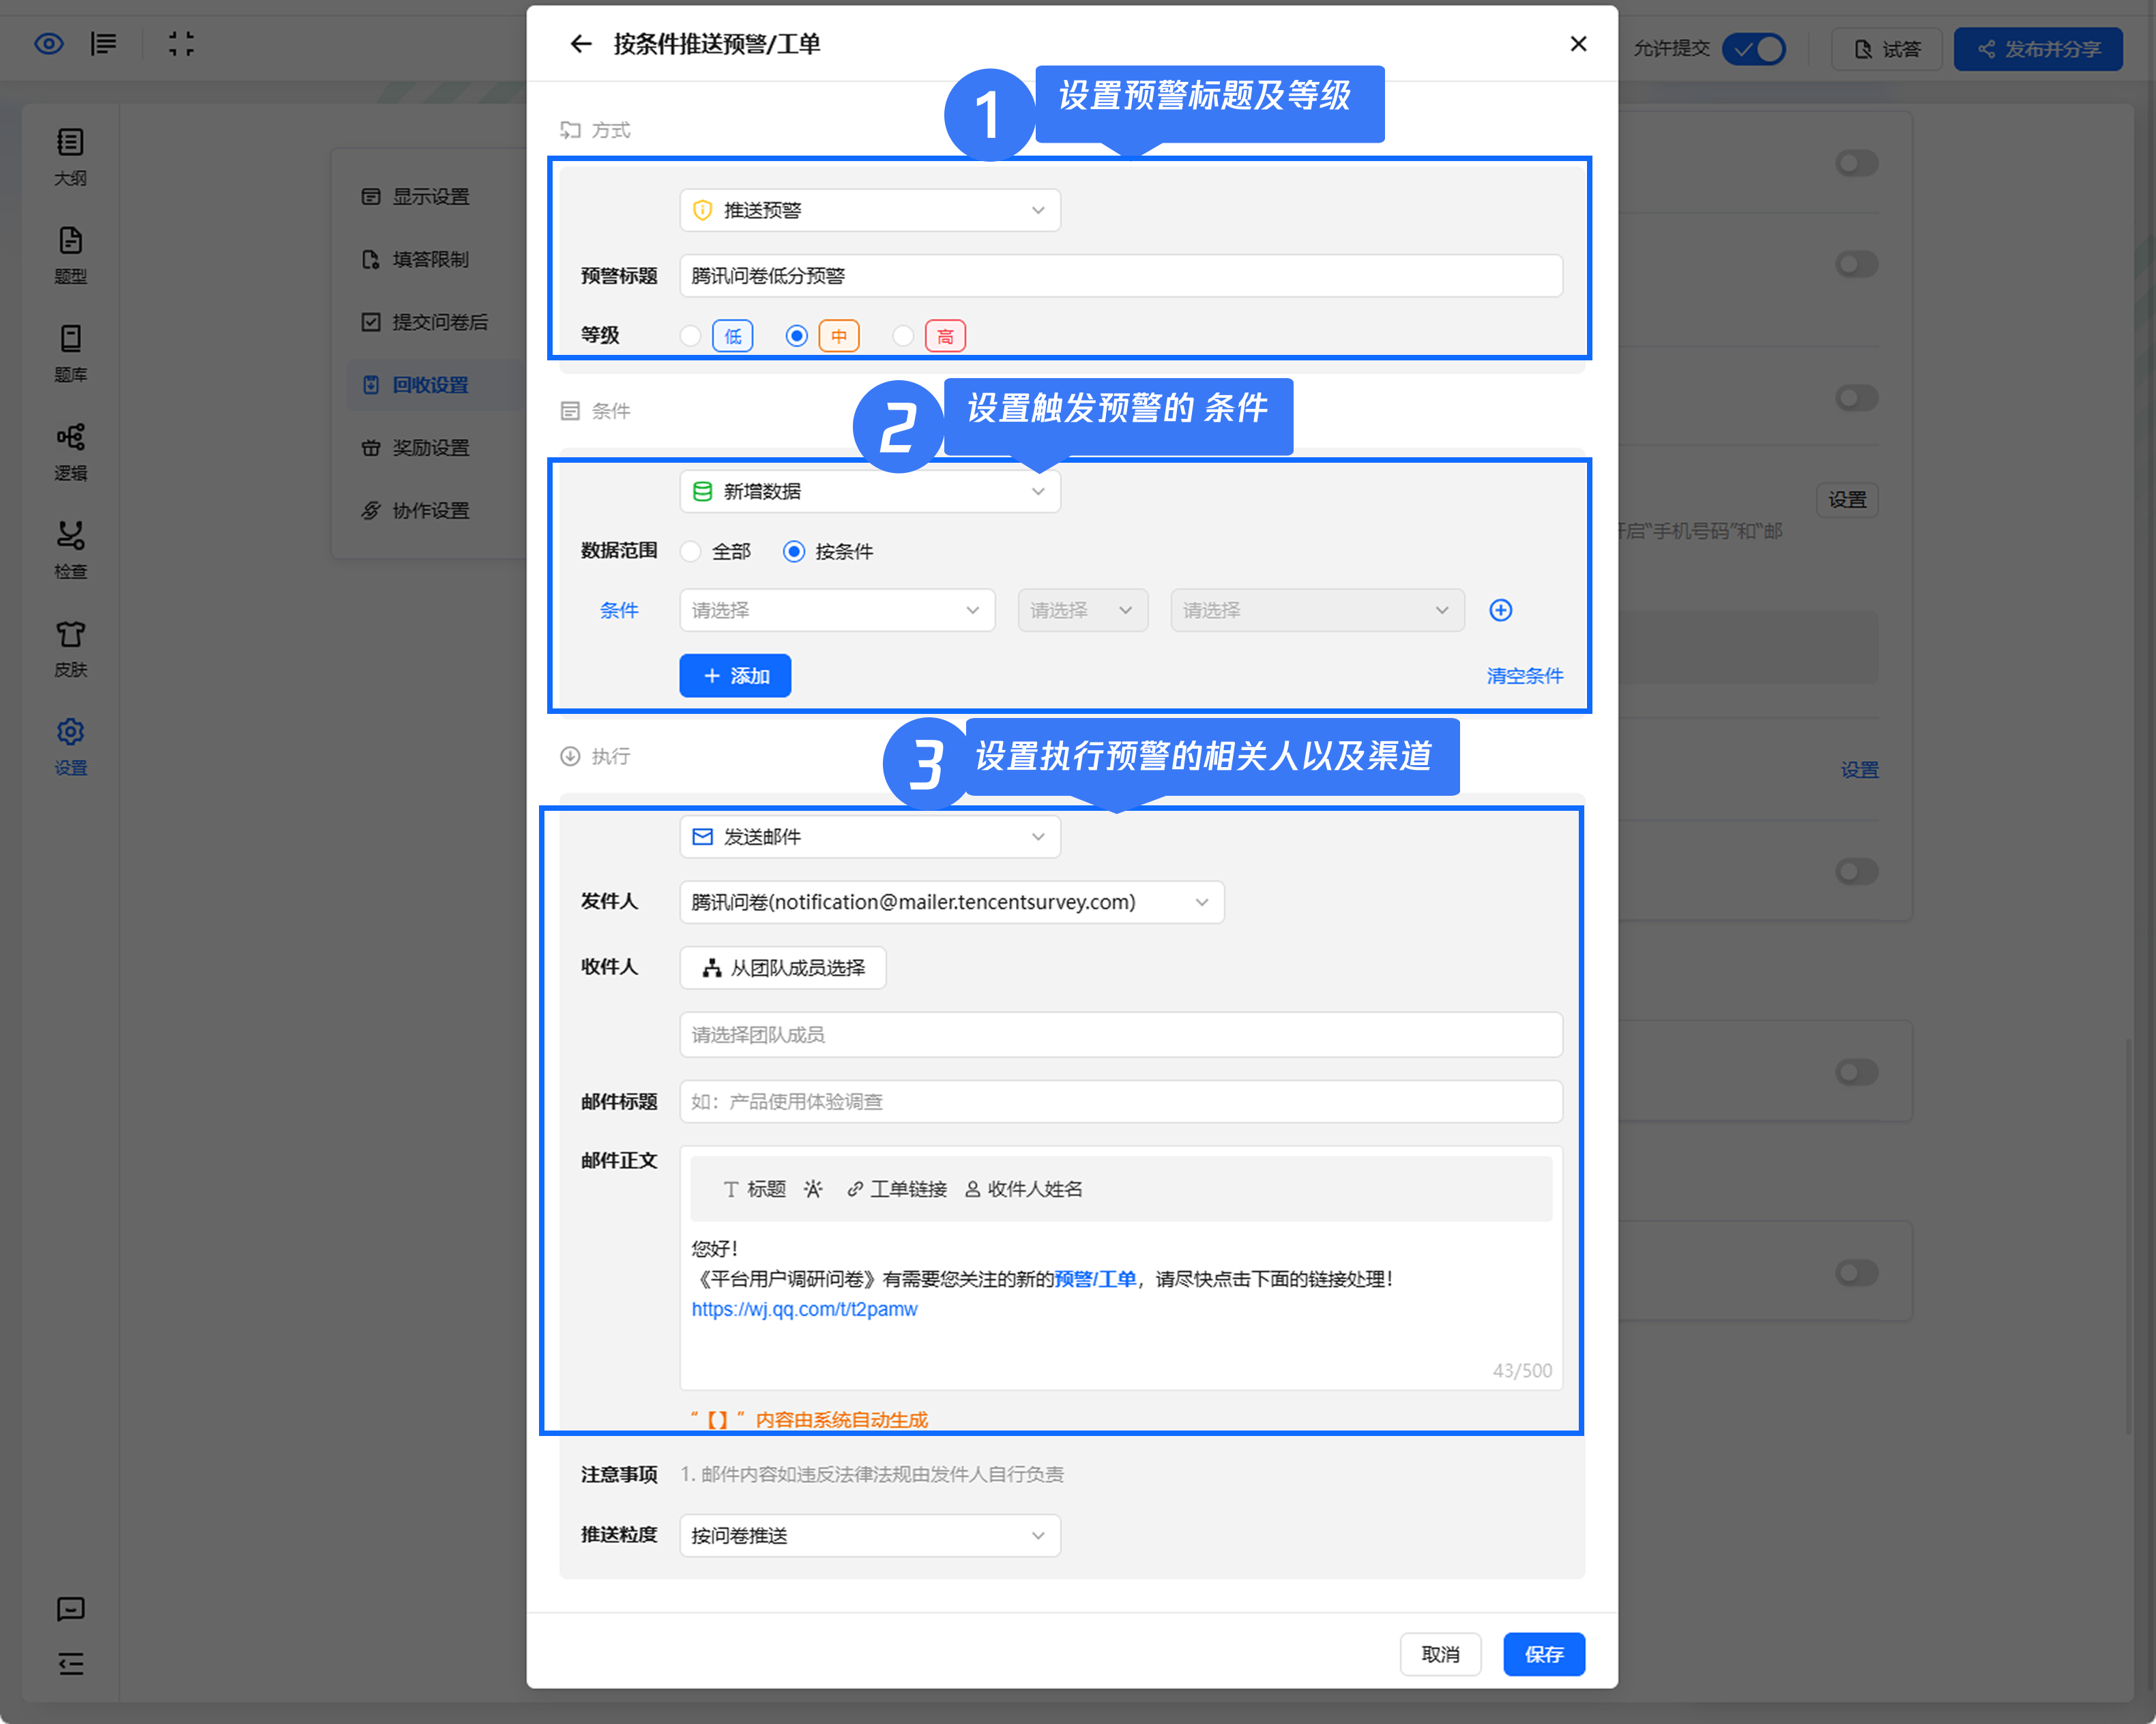Open the 题库 sidebar panel
The width and height of the screenshot is (2156, 1724).
(x=70, y=354)
